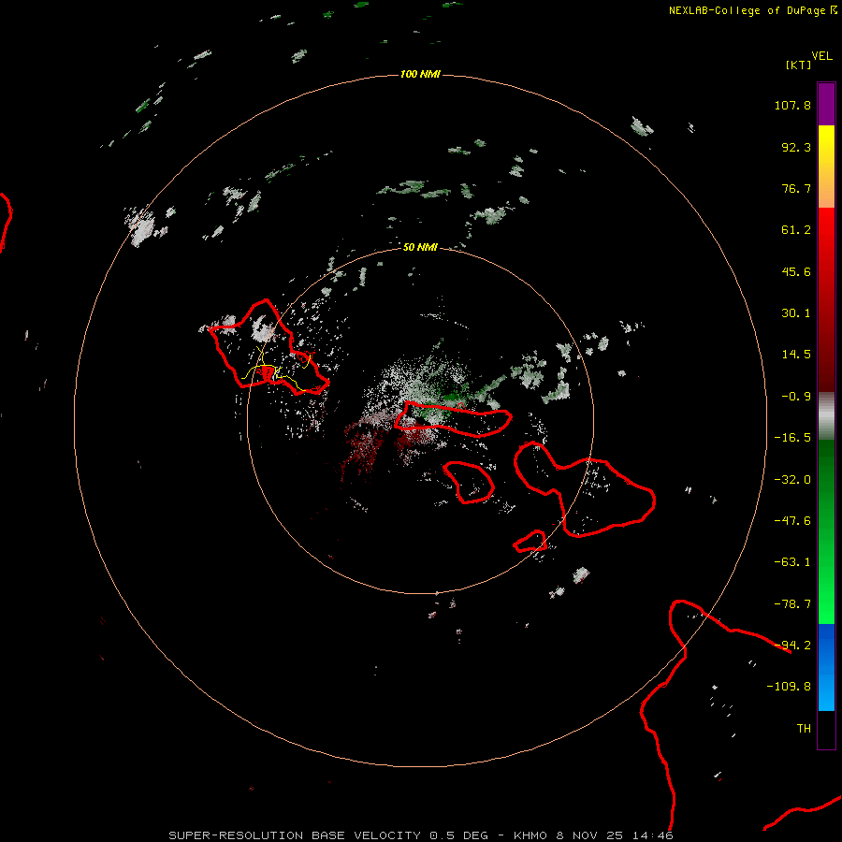
Task: Click the -47.6 velocity scale label
Action: tap(792, 521)
